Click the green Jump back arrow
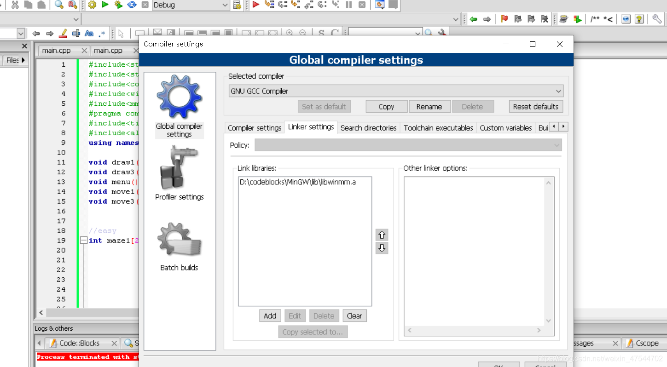The image size is (667, 367). pyautogui.click(x=473, y=19)
